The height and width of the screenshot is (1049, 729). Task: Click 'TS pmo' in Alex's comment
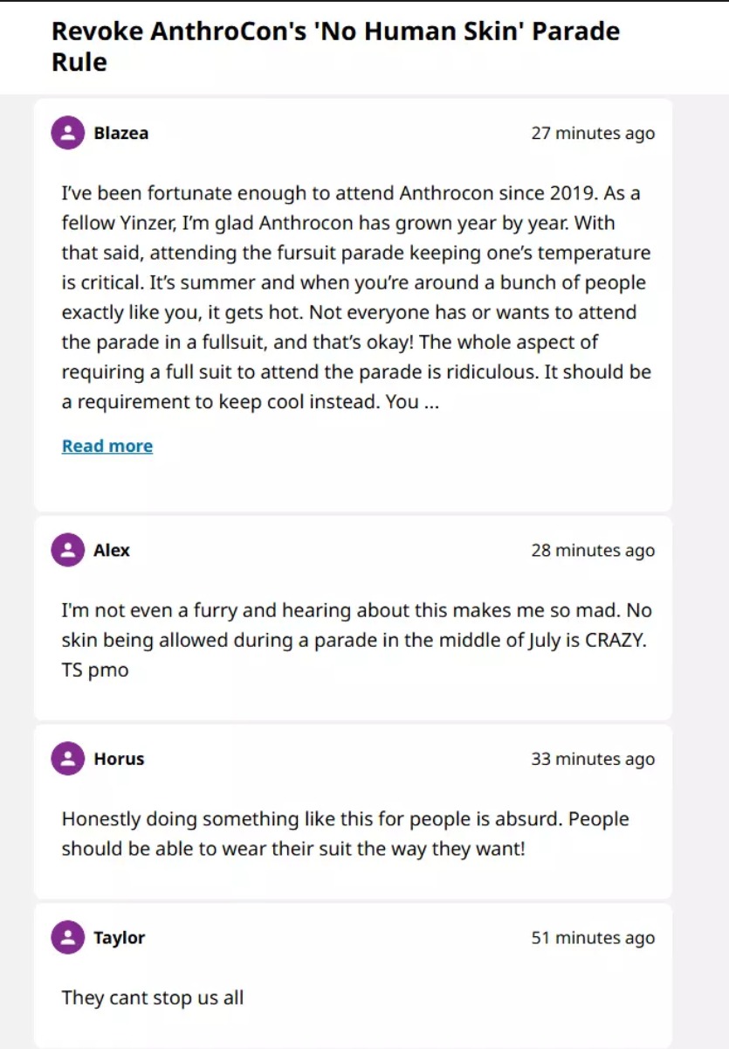[x=95, y=670]
